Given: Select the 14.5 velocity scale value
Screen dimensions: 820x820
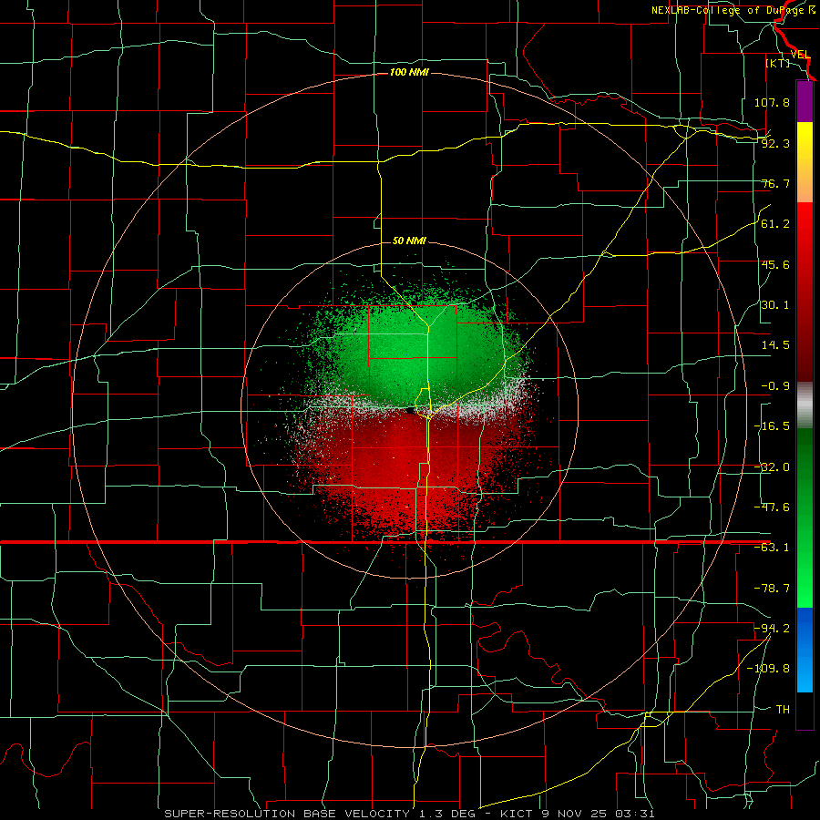Looking at the screenshot, I should pyautogui.click(x=775, y=345).
